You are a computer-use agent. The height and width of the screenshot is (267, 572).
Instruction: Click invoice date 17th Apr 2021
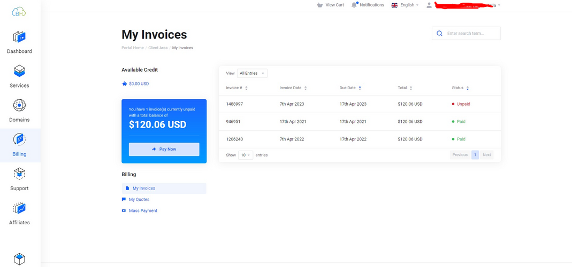pos(293,122)
